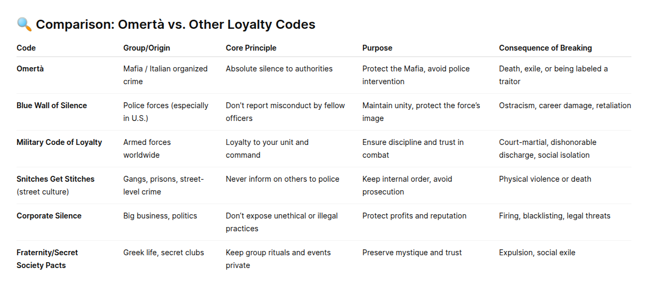Viewport: 657px width, 292px height.
Task: Select the 'Group/Origin' column header
Action: tap(147, 48)
